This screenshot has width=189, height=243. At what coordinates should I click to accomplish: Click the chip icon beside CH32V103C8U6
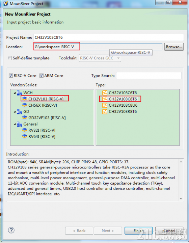click(105, 105)
